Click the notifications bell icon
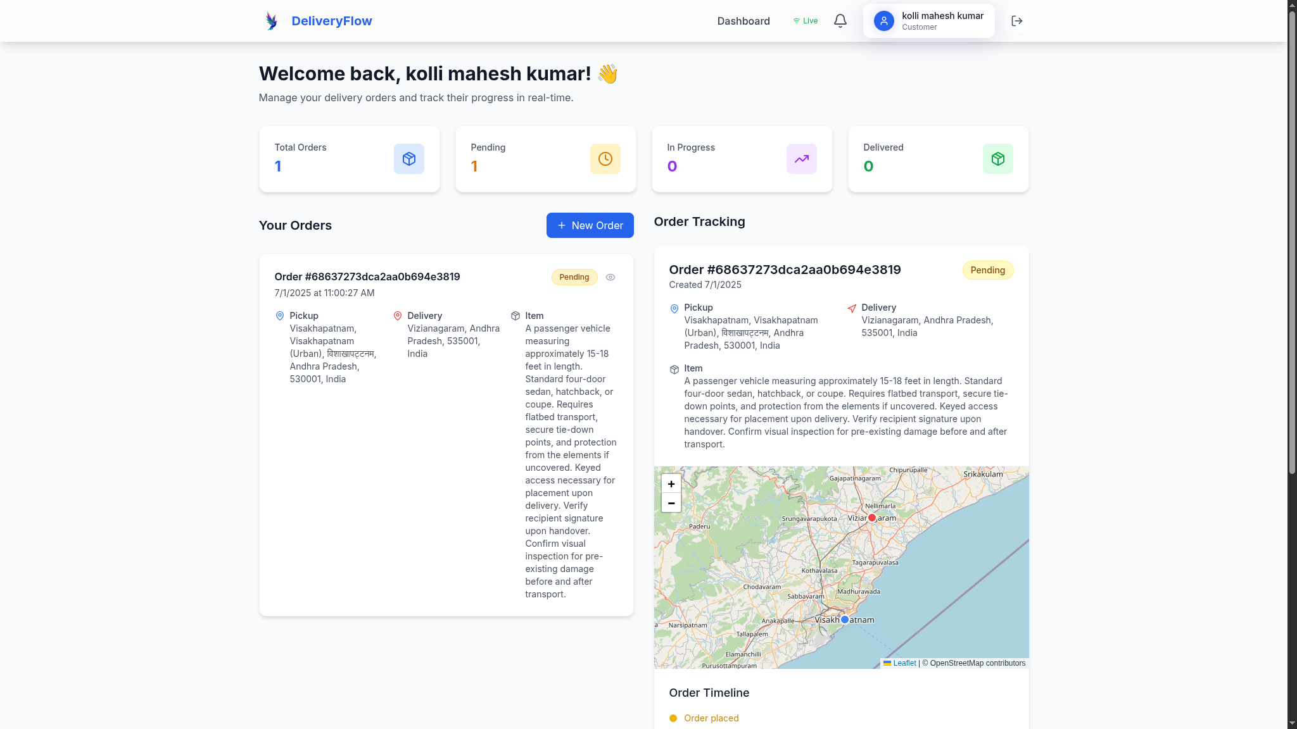This screenshot has width=1297, height=729. [840, 21]
